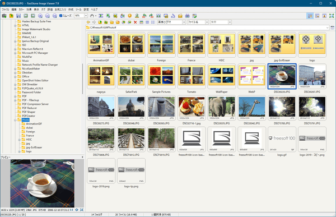Expand the HTML folder tree node
The width and height of the screenshot is (336, 217).
tap(15, 25)
